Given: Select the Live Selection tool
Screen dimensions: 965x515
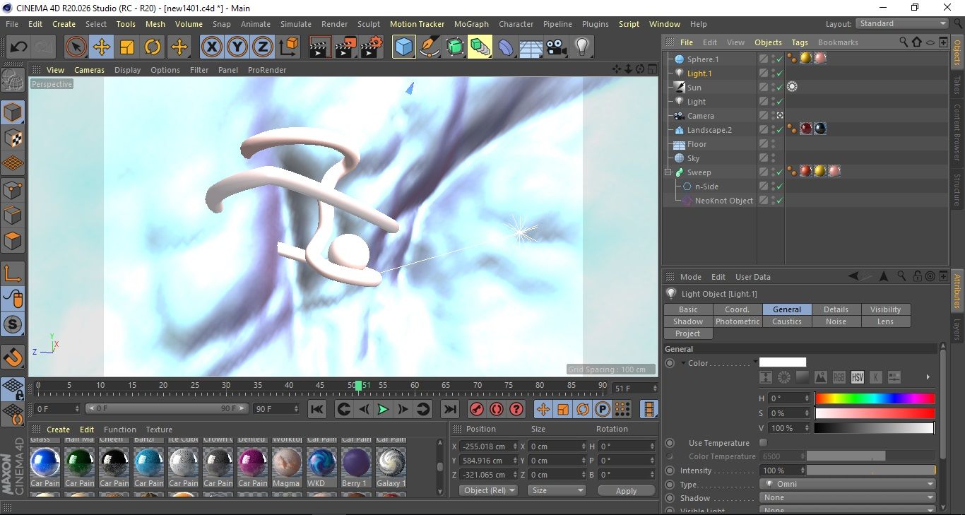Looking at the screenshot, I should pyautogui.click(x=76, y=47).
